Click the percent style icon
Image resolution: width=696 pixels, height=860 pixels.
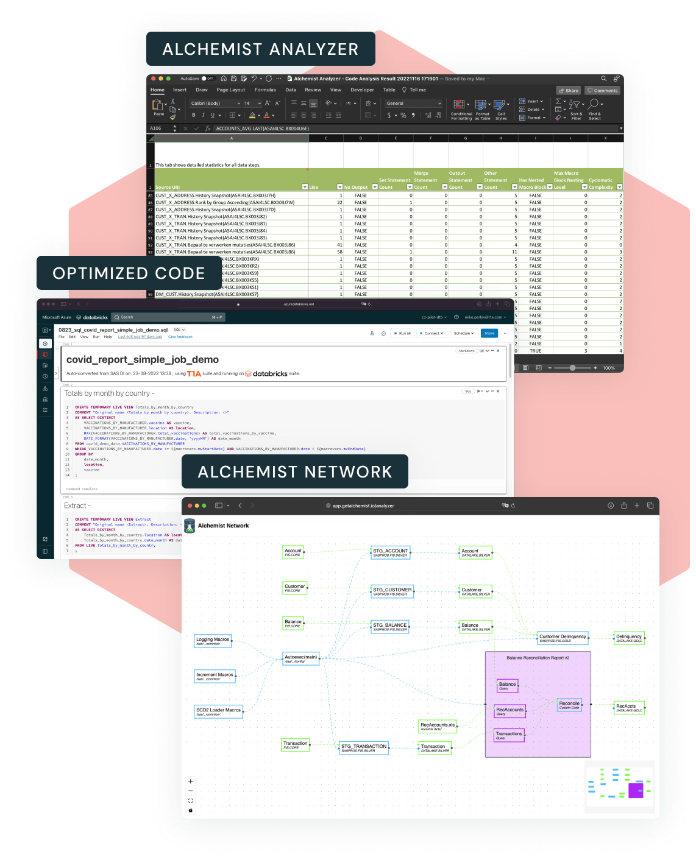pos(403,115)
